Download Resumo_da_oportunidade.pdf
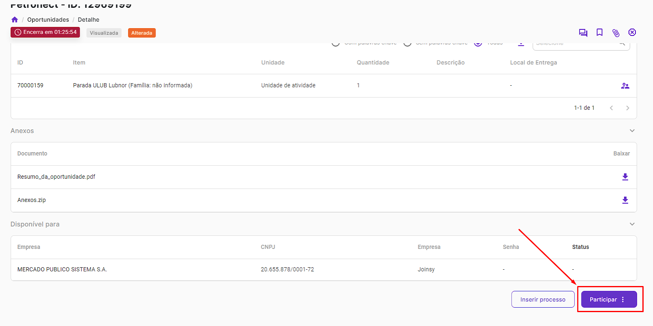The image size is (653, 326). pos(625,177)
